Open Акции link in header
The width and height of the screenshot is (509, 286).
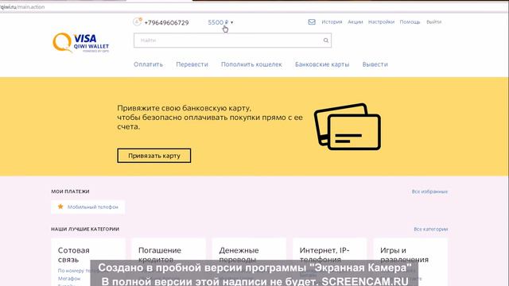pos(356,21)
